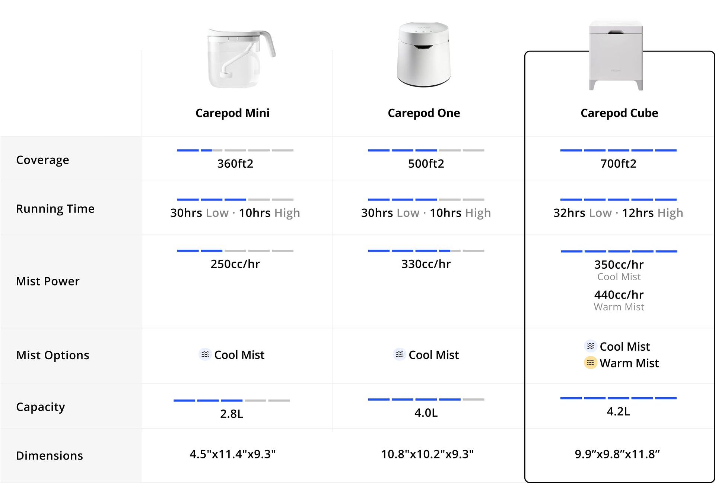Select the Carepod Mini heading
Screen dimensions: 715x483
232,113
